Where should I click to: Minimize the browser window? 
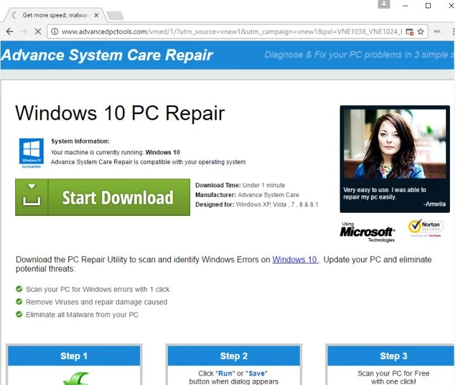point(406,6)
